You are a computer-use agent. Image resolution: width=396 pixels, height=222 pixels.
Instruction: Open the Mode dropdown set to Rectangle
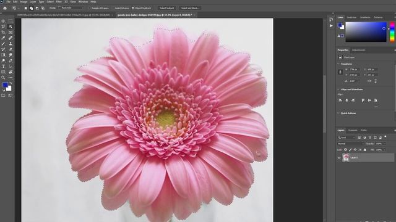click(71, 8)
